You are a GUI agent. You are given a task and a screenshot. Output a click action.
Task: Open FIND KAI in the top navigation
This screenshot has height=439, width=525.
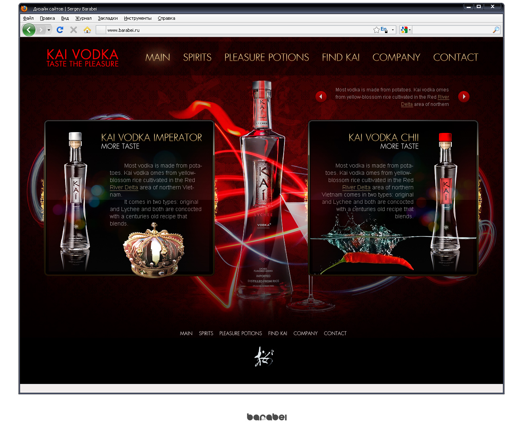[341, 58]
